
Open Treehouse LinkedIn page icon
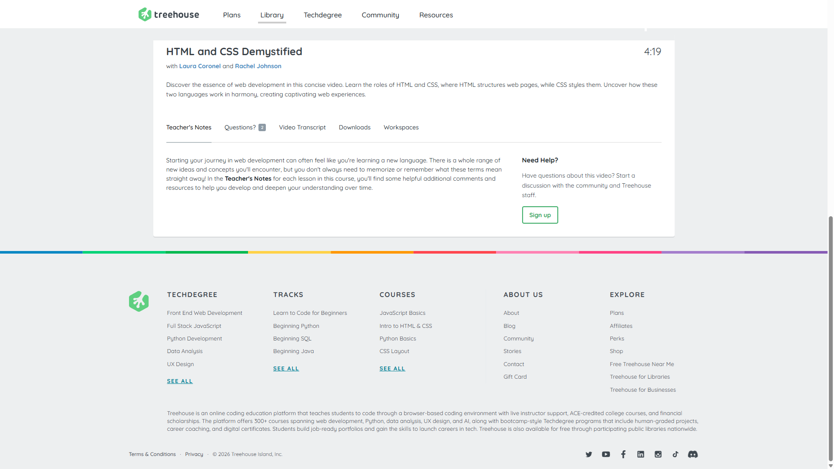pos(641,454)
